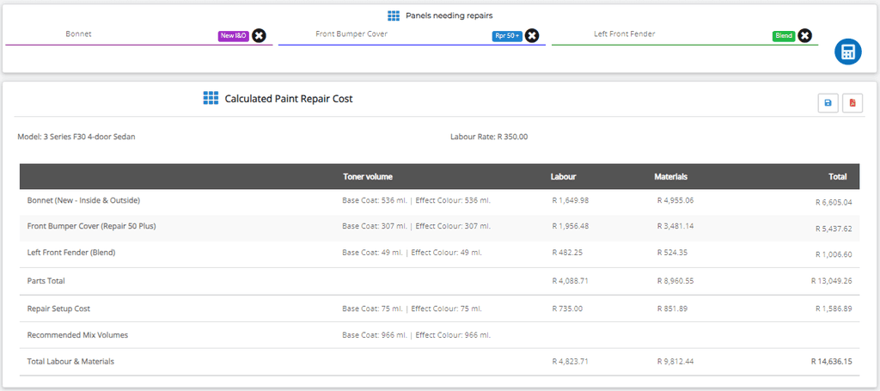Image resolution: width=880 pixels, height=391 pixels.
Task: Click the blue calculator button
Action: tap(847, 52)
